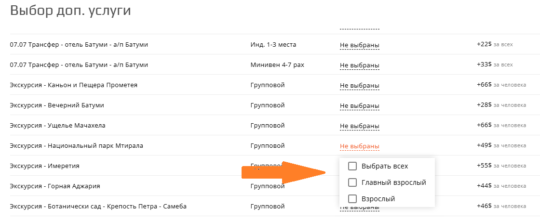
Task: Enable the 'Взрослый' checkbox
Action: (x=352, y=199)
